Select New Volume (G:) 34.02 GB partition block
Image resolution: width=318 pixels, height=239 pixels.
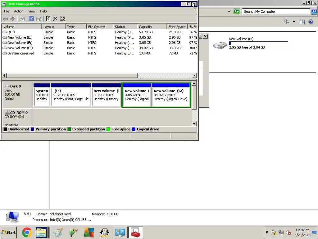171,95
